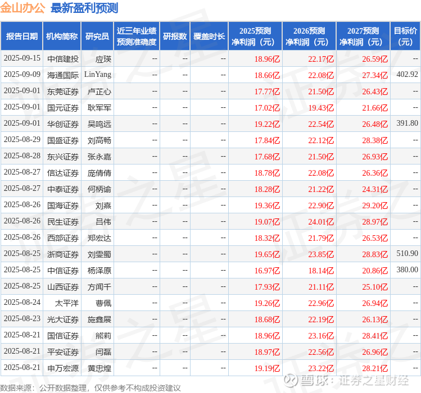This screenshot has height=393, width=421.
Task: Click the 研究员 column header
Action: tap(97, 36)
